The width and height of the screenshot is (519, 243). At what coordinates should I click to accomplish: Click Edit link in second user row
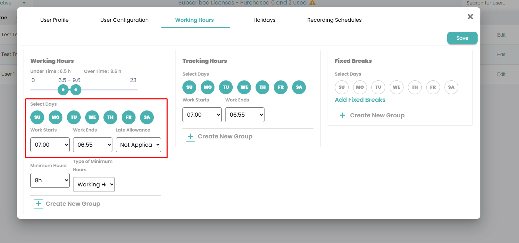point(501,55)
